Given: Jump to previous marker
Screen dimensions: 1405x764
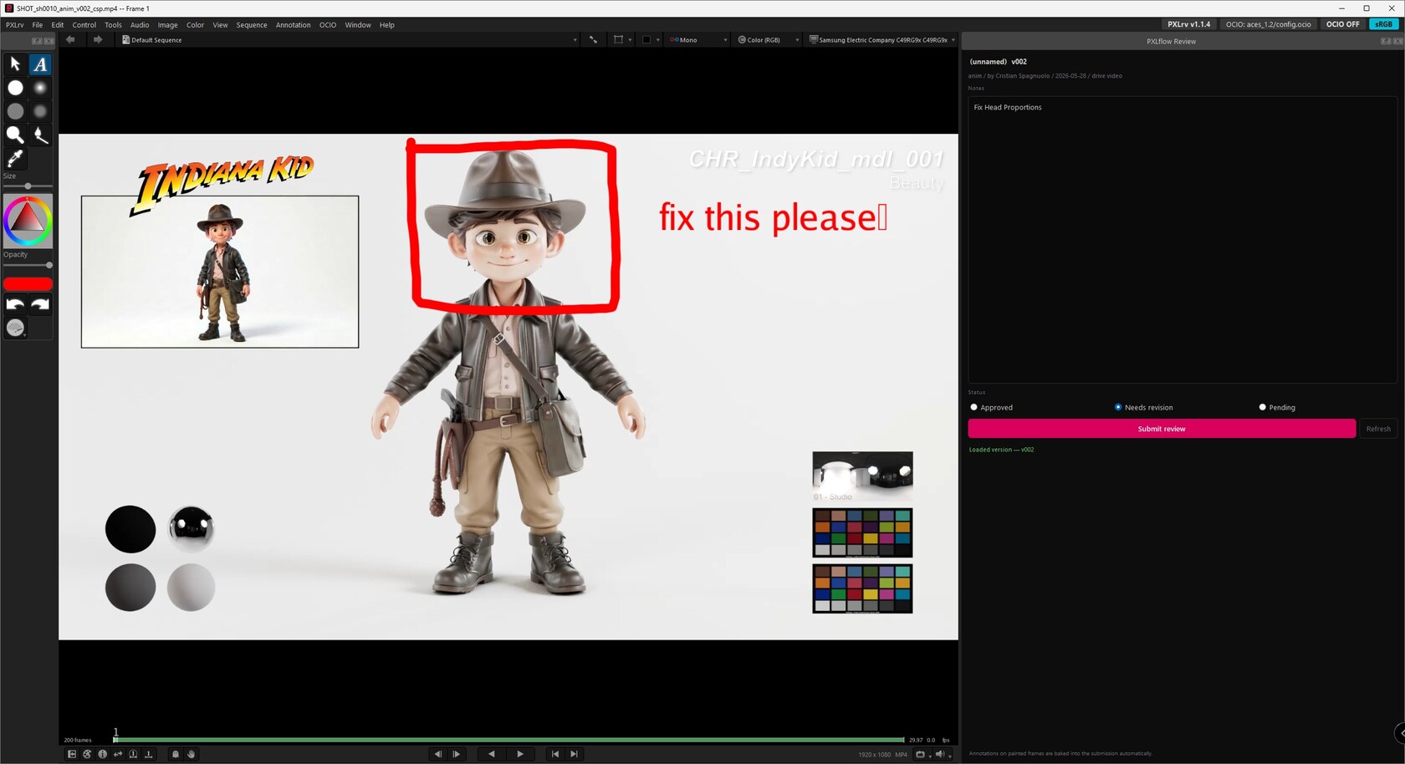Looking at the screenshot, I should point(555,754).
